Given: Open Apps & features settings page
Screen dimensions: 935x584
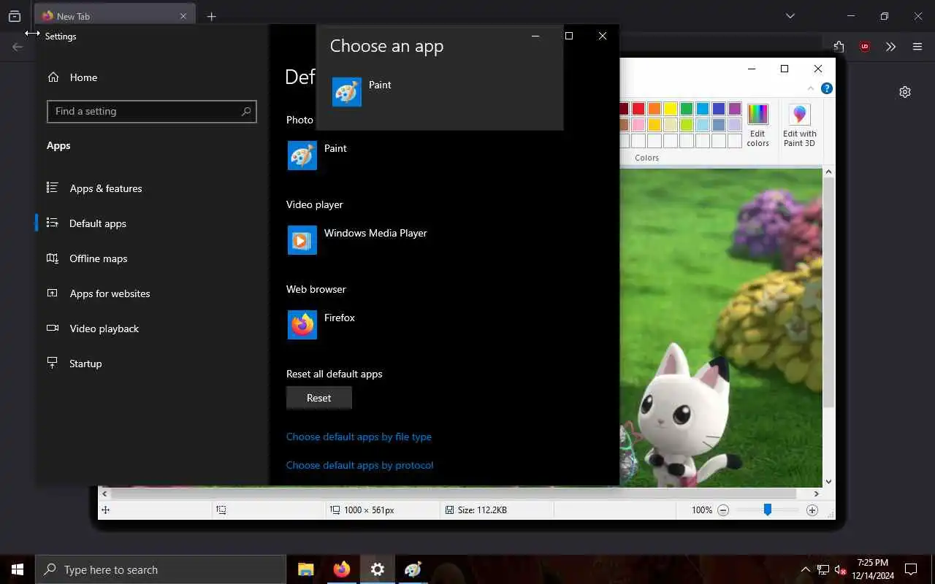Looking at the screenshot, I should [94, 188].
